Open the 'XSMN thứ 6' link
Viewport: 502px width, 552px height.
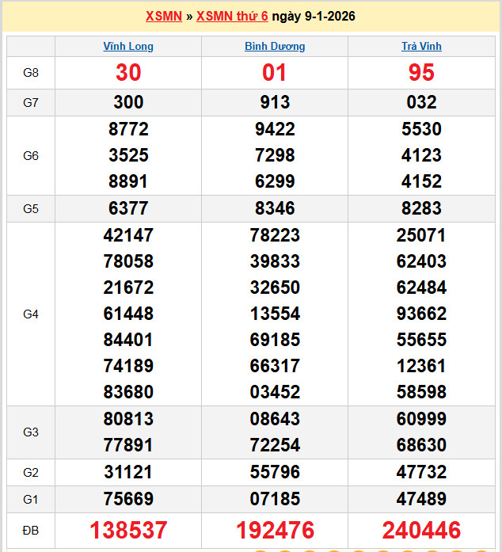click(231, 16)
